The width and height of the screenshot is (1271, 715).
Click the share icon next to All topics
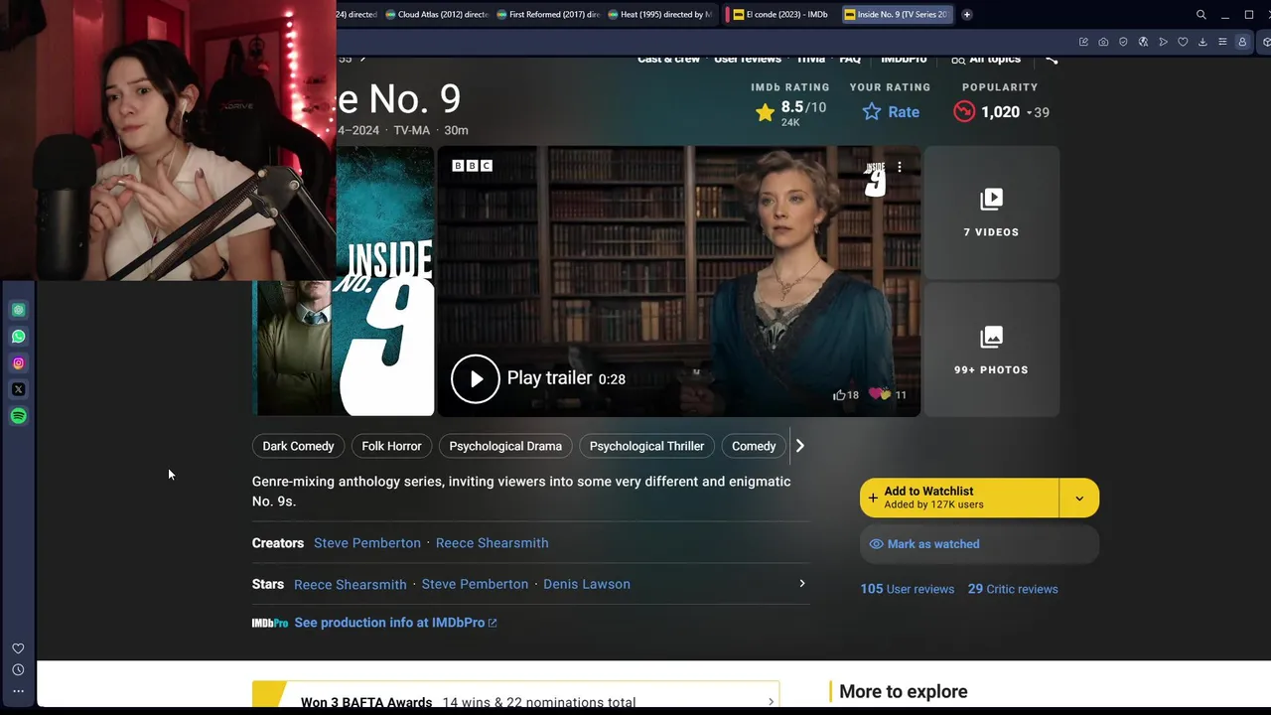(1052, 60)
